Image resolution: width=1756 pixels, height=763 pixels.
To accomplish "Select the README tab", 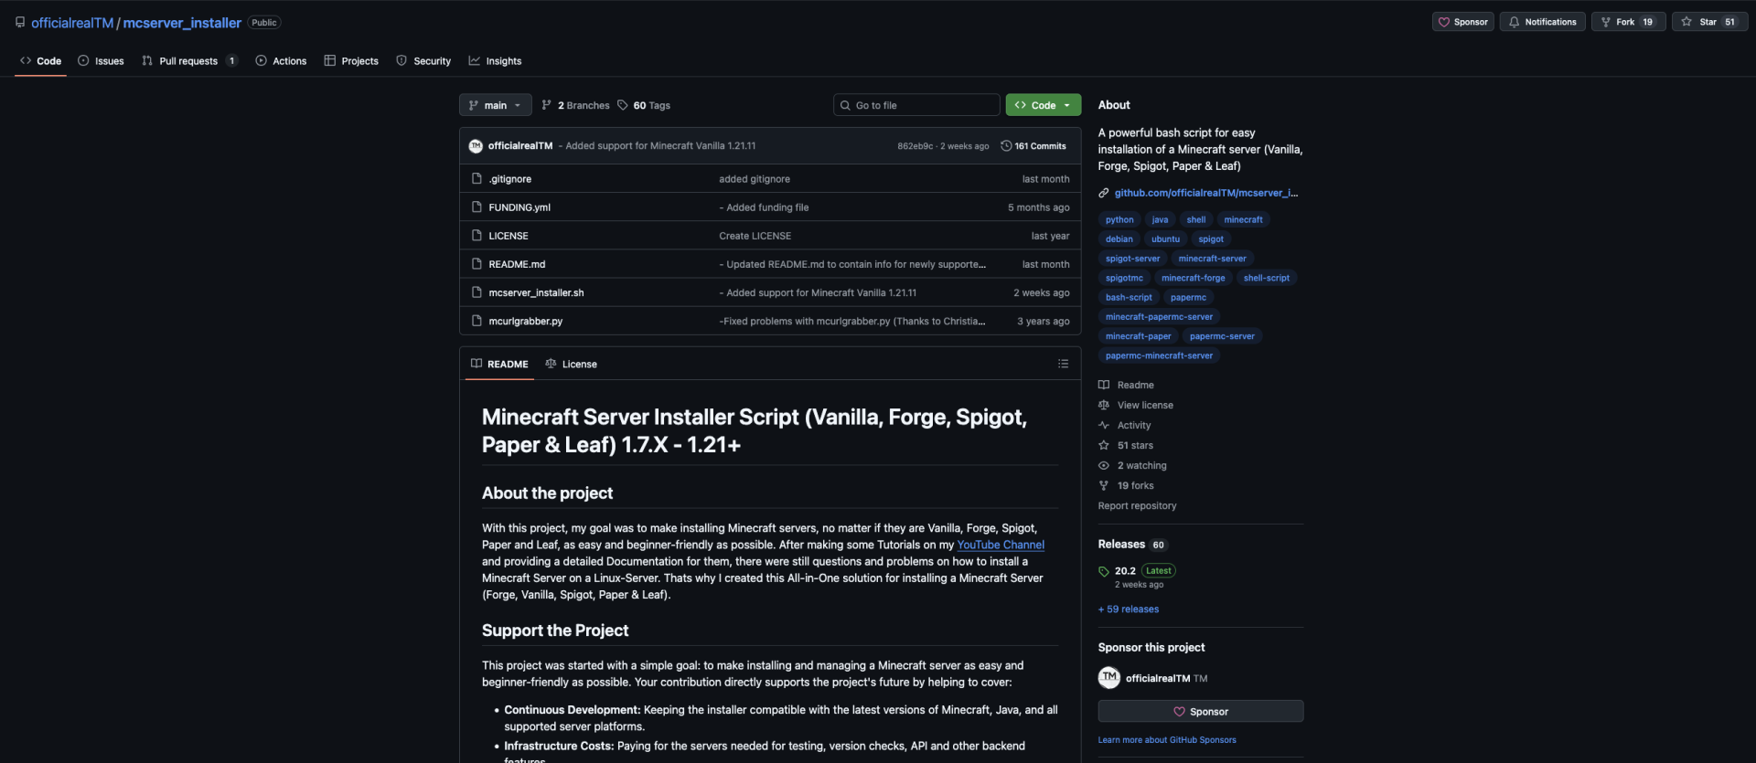I will pos(499,364).
